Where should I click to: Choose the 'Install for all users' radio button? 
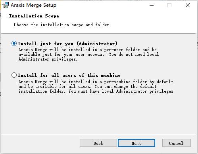tap(14, 75)
